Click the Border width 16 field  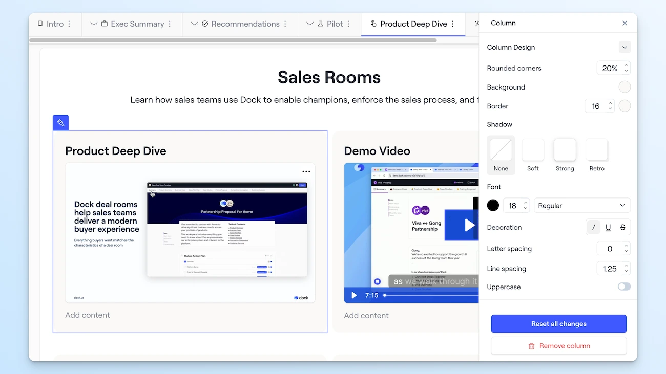click(x=599, y=106)
